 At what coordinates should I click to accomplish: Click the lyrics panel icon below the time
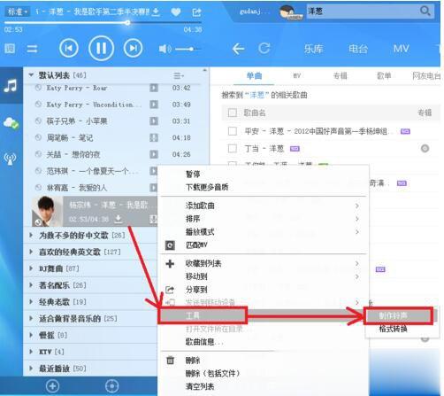tap(10, 49)
